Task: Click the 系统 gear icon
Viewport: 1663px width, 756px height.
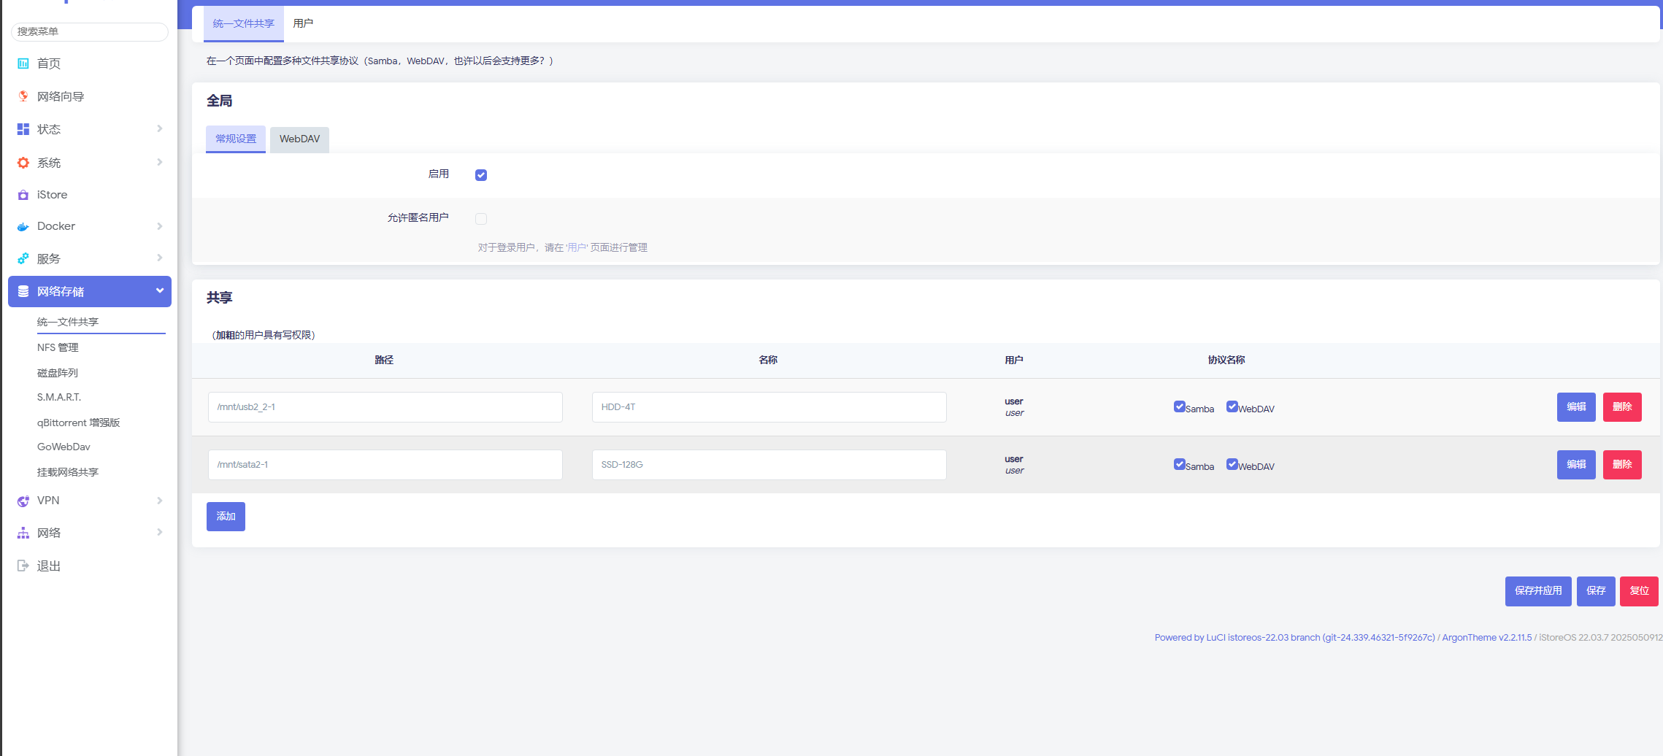Action: pos(23,163)
